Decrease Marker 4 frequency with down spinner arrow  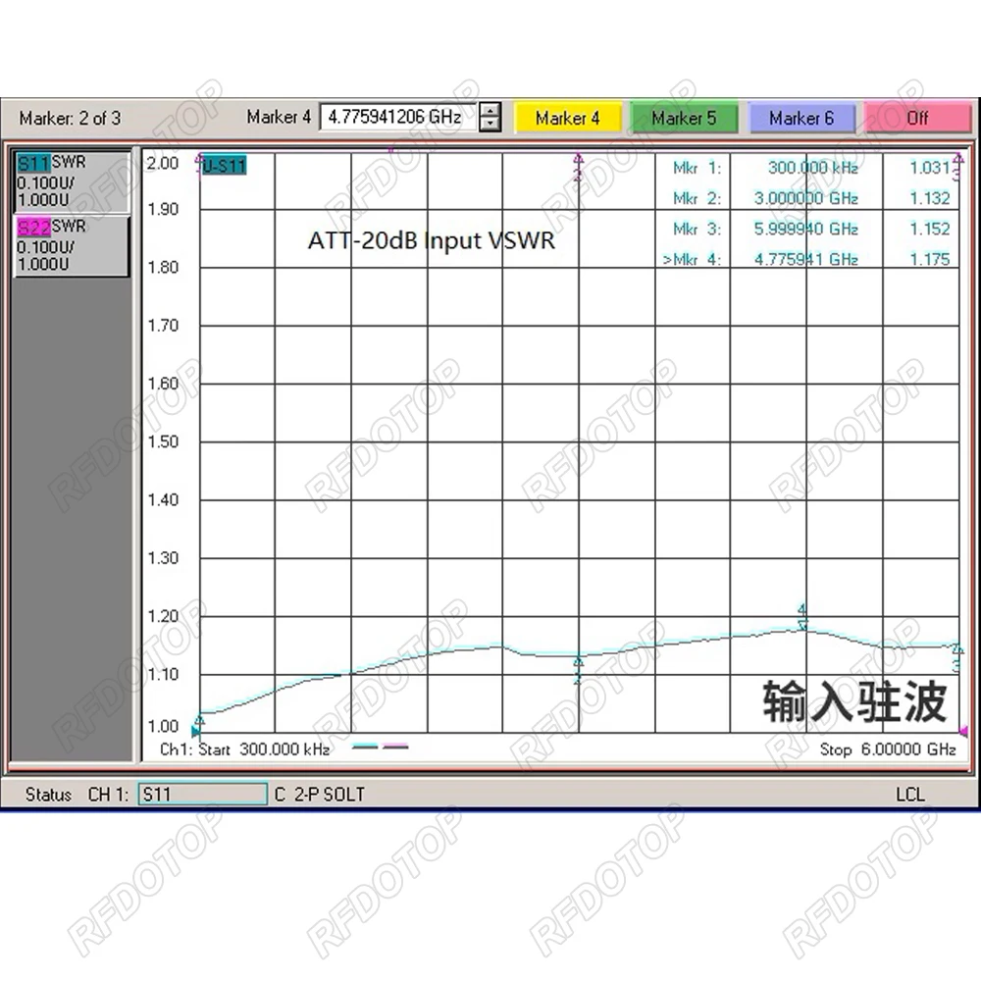click(490, 124)
